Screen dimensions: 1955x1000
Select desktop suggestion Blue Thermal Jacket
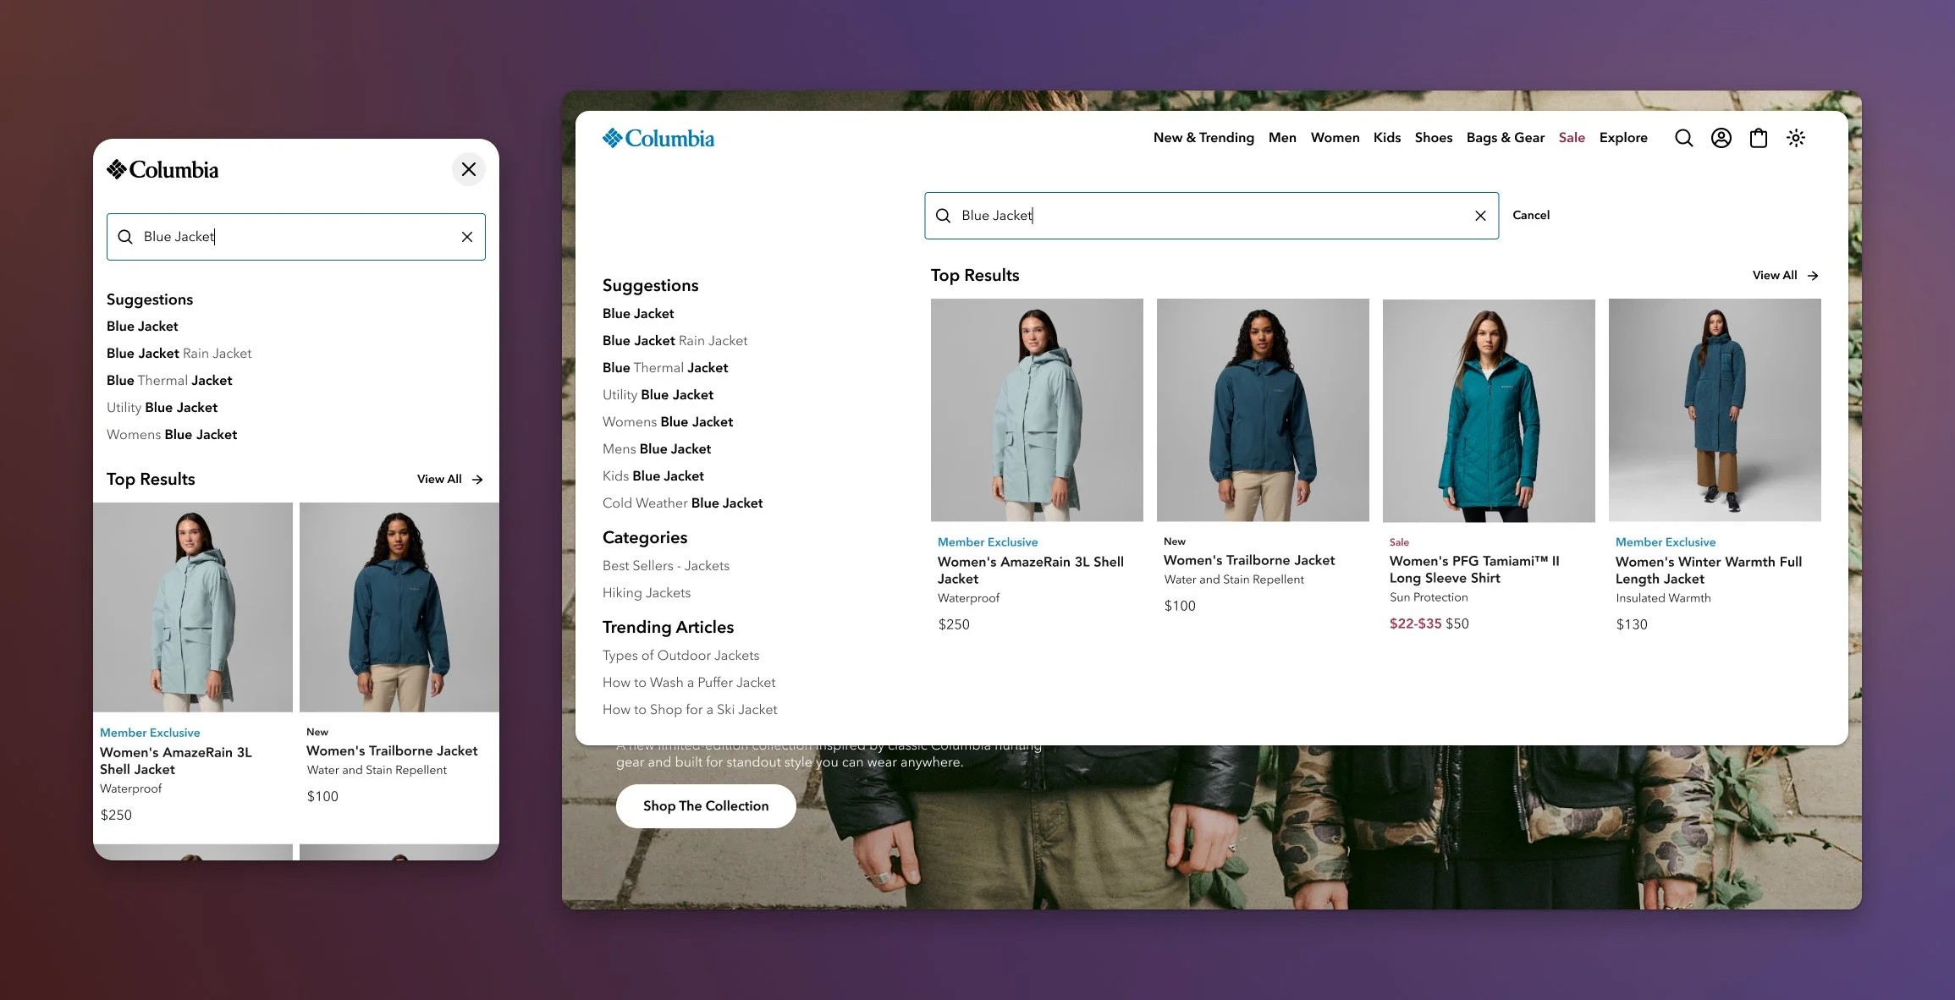coord(664,368)
